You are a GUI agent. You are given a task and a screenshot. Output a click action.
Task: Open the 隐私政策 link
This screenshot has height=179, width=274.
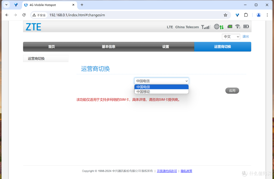point(186,171)
